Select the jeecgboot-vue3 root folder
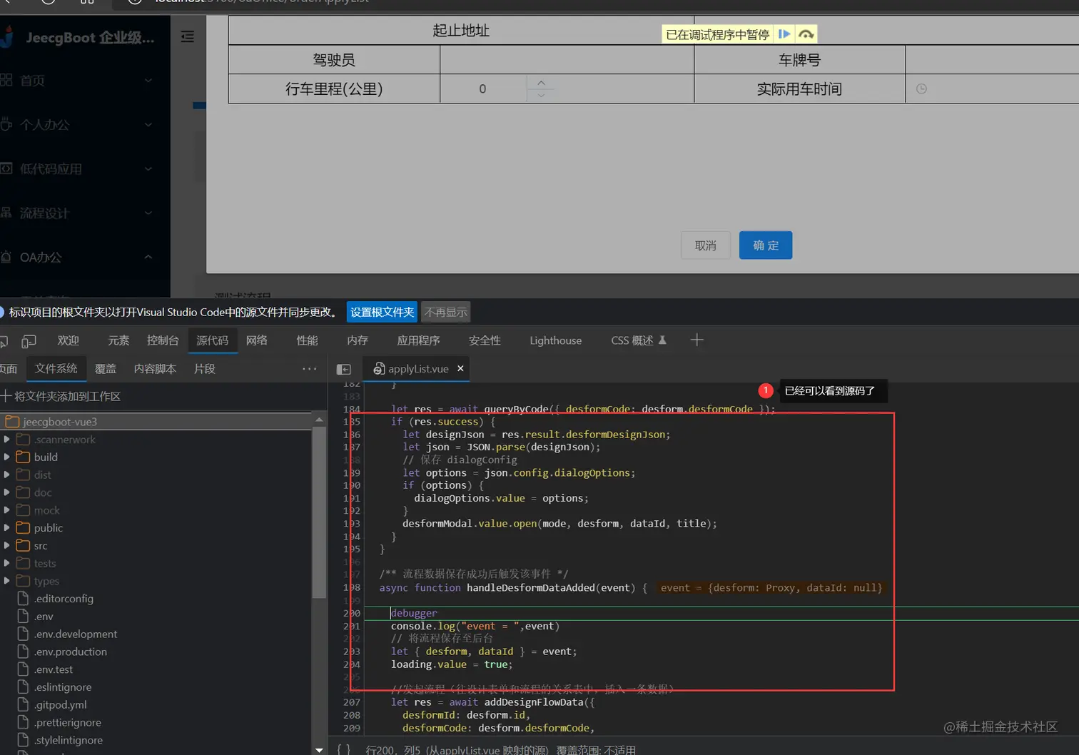The width and height of the screenshot is (1079, 755). pos(156,422)
